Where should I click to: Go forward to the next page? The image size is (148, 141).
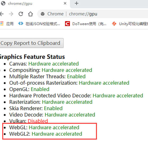click(11, 14)
